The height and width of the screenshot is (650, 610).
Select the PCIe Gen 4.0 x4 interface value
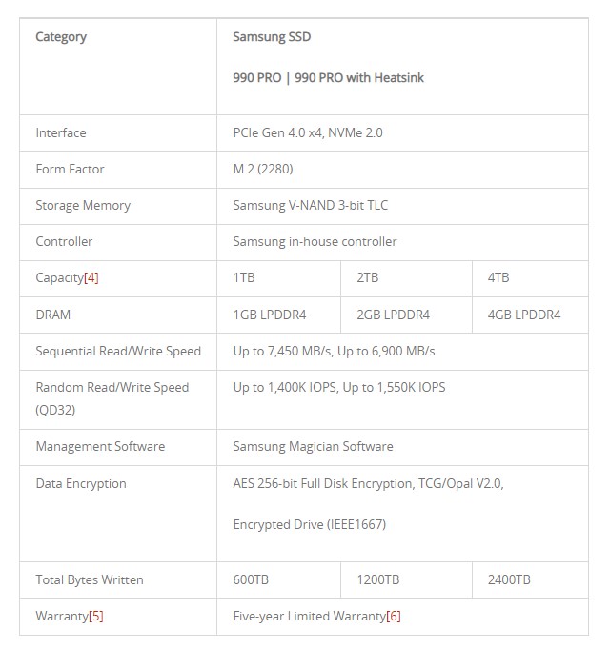point(276,132)
